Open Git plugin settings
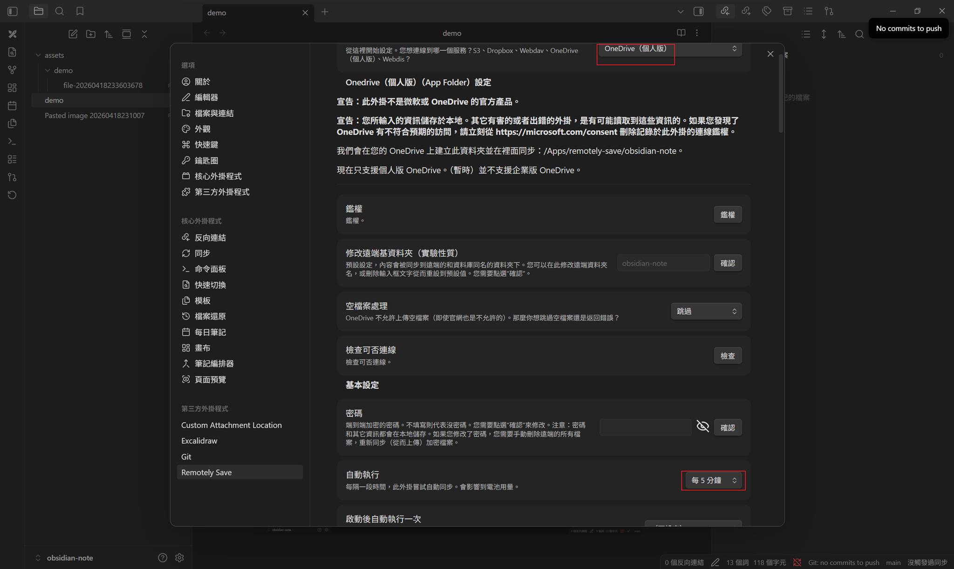The width and height of the screenshot is (954, 569). [186, 457]
